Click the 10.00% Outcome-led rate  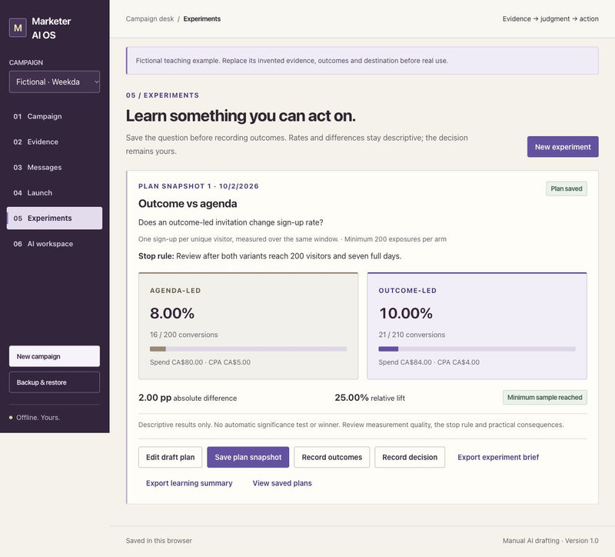tap(406, 313)
